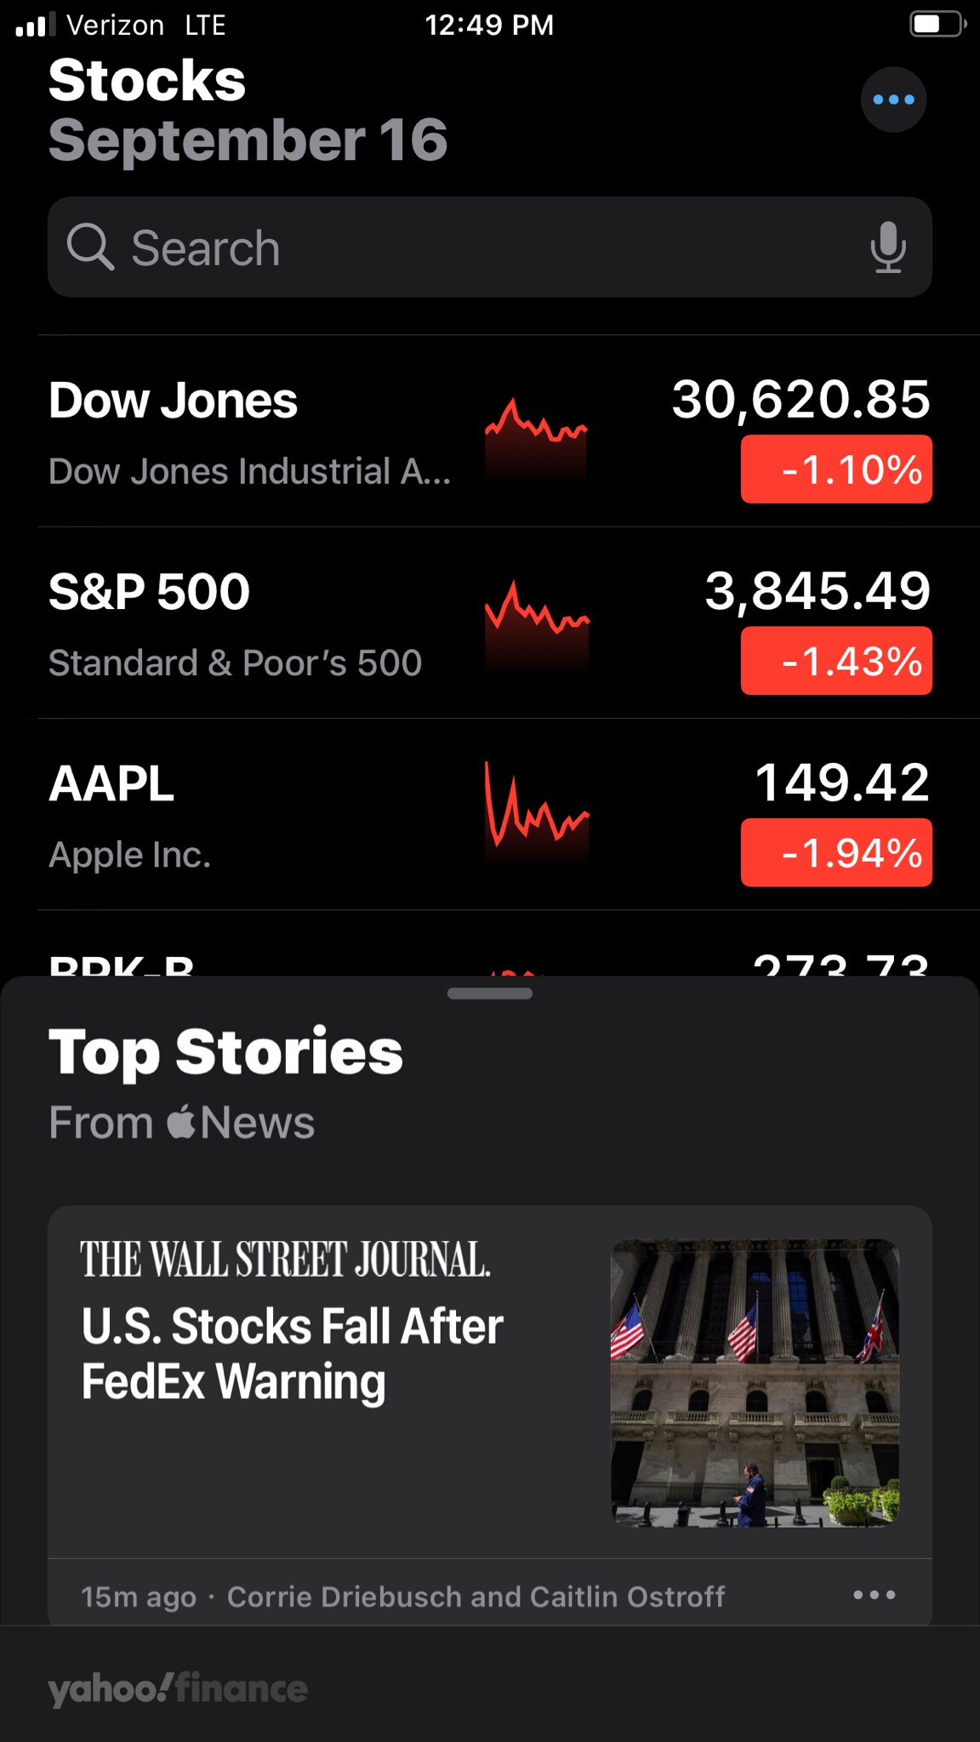Image resolution: width=980 pixels, height=1742 pixels.
Task: Open the U.S. Stocks Fall After FedEx Warning story
Action: 293,1353
